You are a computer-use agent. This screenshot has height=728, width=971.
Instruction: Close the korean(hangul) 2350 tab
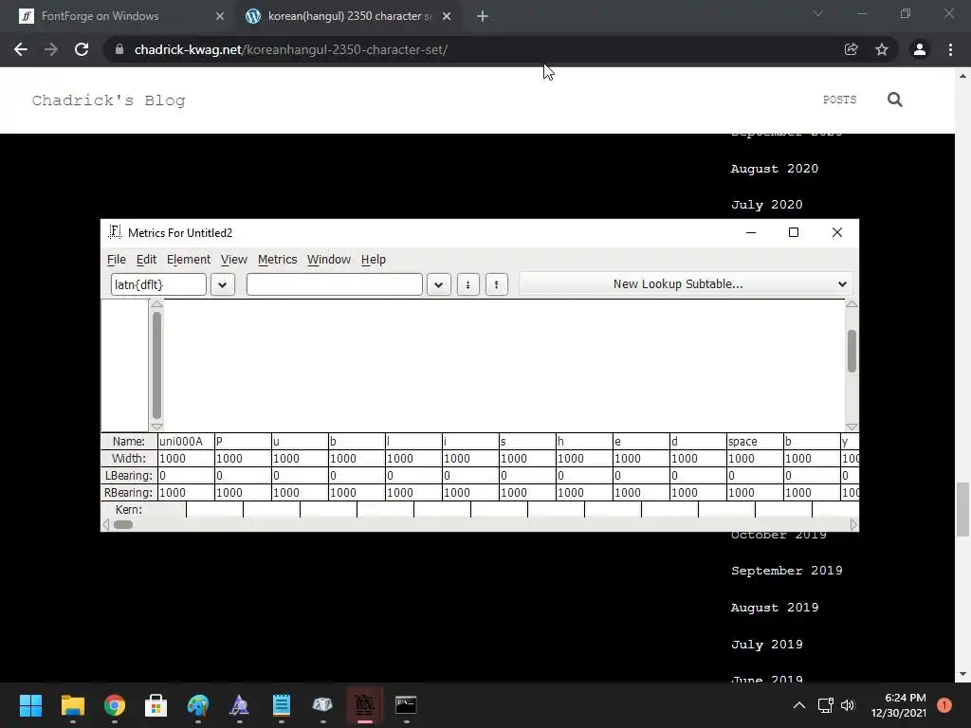447,16
